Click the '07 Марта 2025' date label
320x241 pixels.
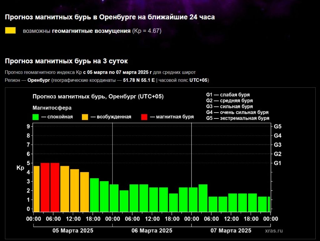[231, 231]
